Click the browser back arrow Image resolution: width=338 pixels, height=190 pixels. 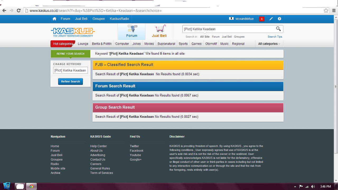(4, 11)
